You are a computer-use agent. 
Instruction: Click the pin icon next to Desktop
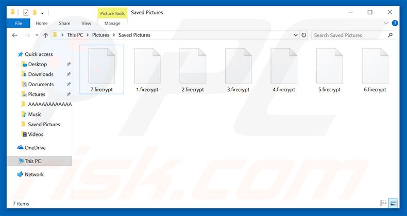click(69, 64)
